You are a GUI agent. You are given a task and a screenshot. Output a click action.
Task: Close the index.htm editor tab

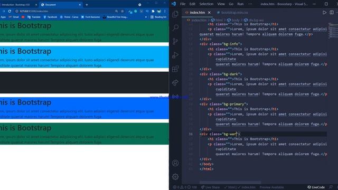coord(209,13)
